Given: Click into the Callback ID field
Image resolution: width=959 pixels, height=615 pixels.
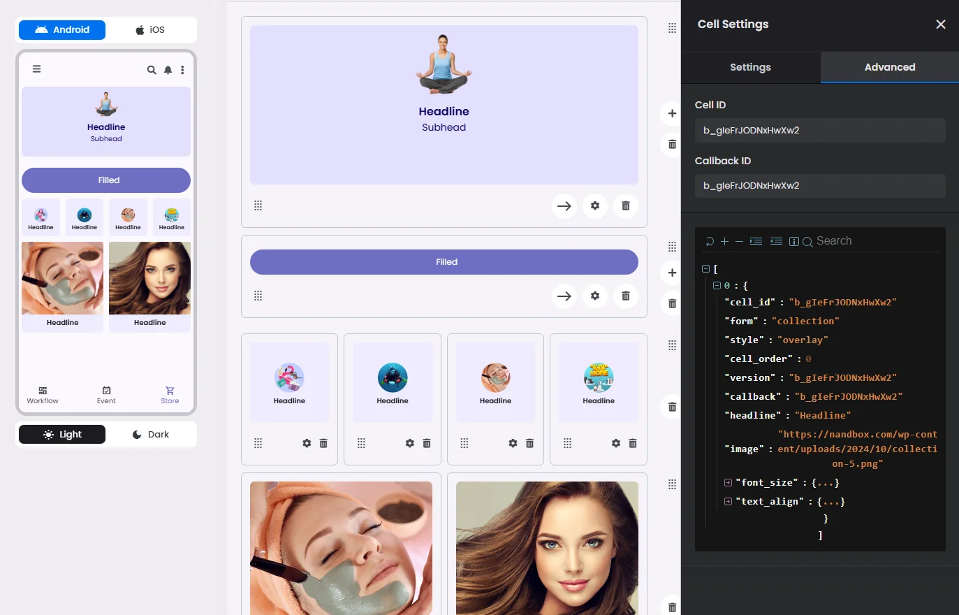Looking at the screenshot, I should click(x=820, y=186).
